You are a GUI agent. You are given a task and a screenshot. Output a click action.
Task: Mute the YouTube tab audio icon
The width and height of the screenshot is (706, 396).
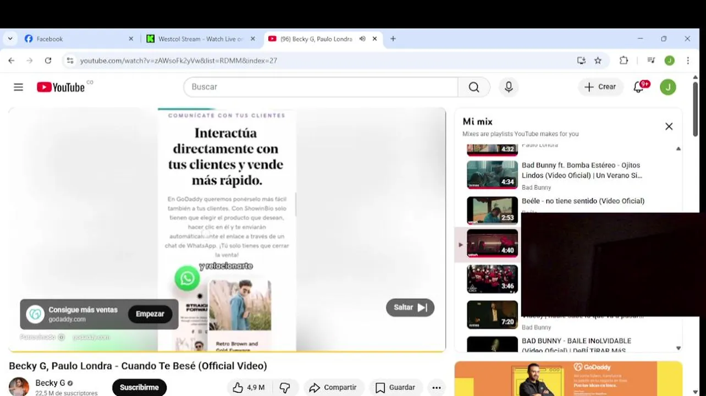pyautogui.click(x=362, y=39)
